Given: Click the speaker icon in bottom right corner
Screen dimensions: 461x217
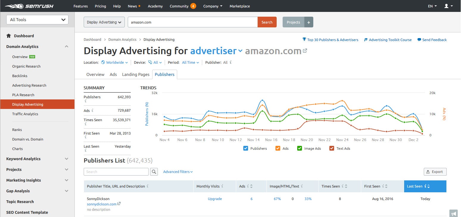Looking at the screenshot, I should (x=453, y=213).
